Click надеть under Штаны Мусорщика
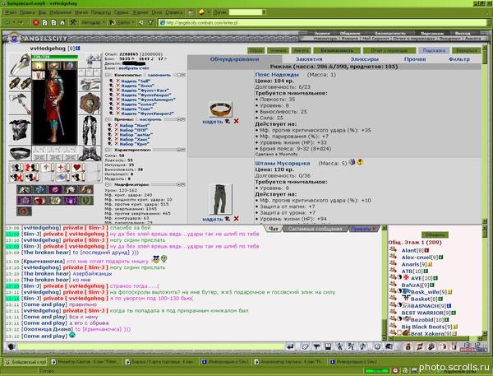 (213, 219)
